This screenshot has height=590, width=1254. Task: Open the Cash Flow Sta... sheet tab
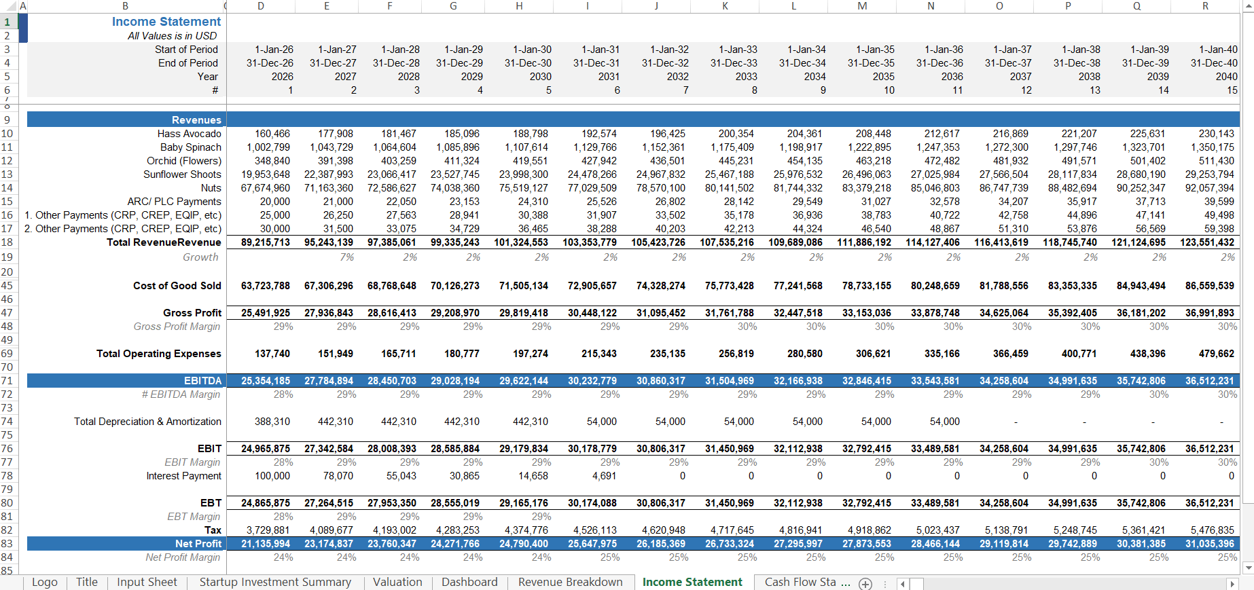806,583
